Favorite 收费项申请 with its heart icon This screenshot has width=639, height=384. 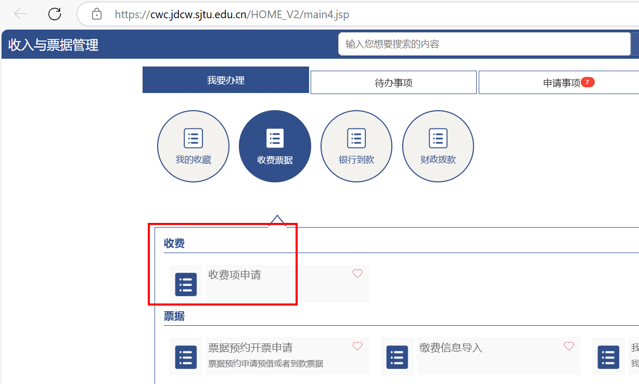(357, 273)
